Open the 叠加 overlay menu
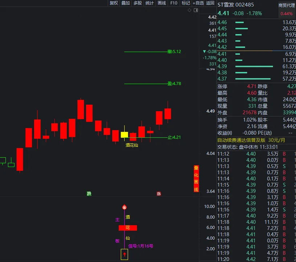Image resolution: width=296 pixels, height=262 pixels. tap(126, 3)
